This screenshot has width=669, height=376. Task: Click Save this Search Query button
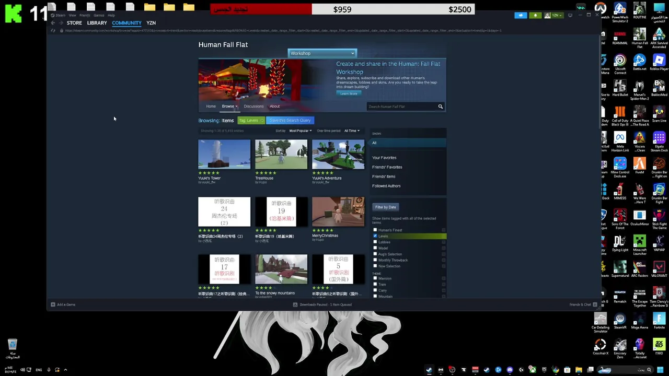pos(290,120)
